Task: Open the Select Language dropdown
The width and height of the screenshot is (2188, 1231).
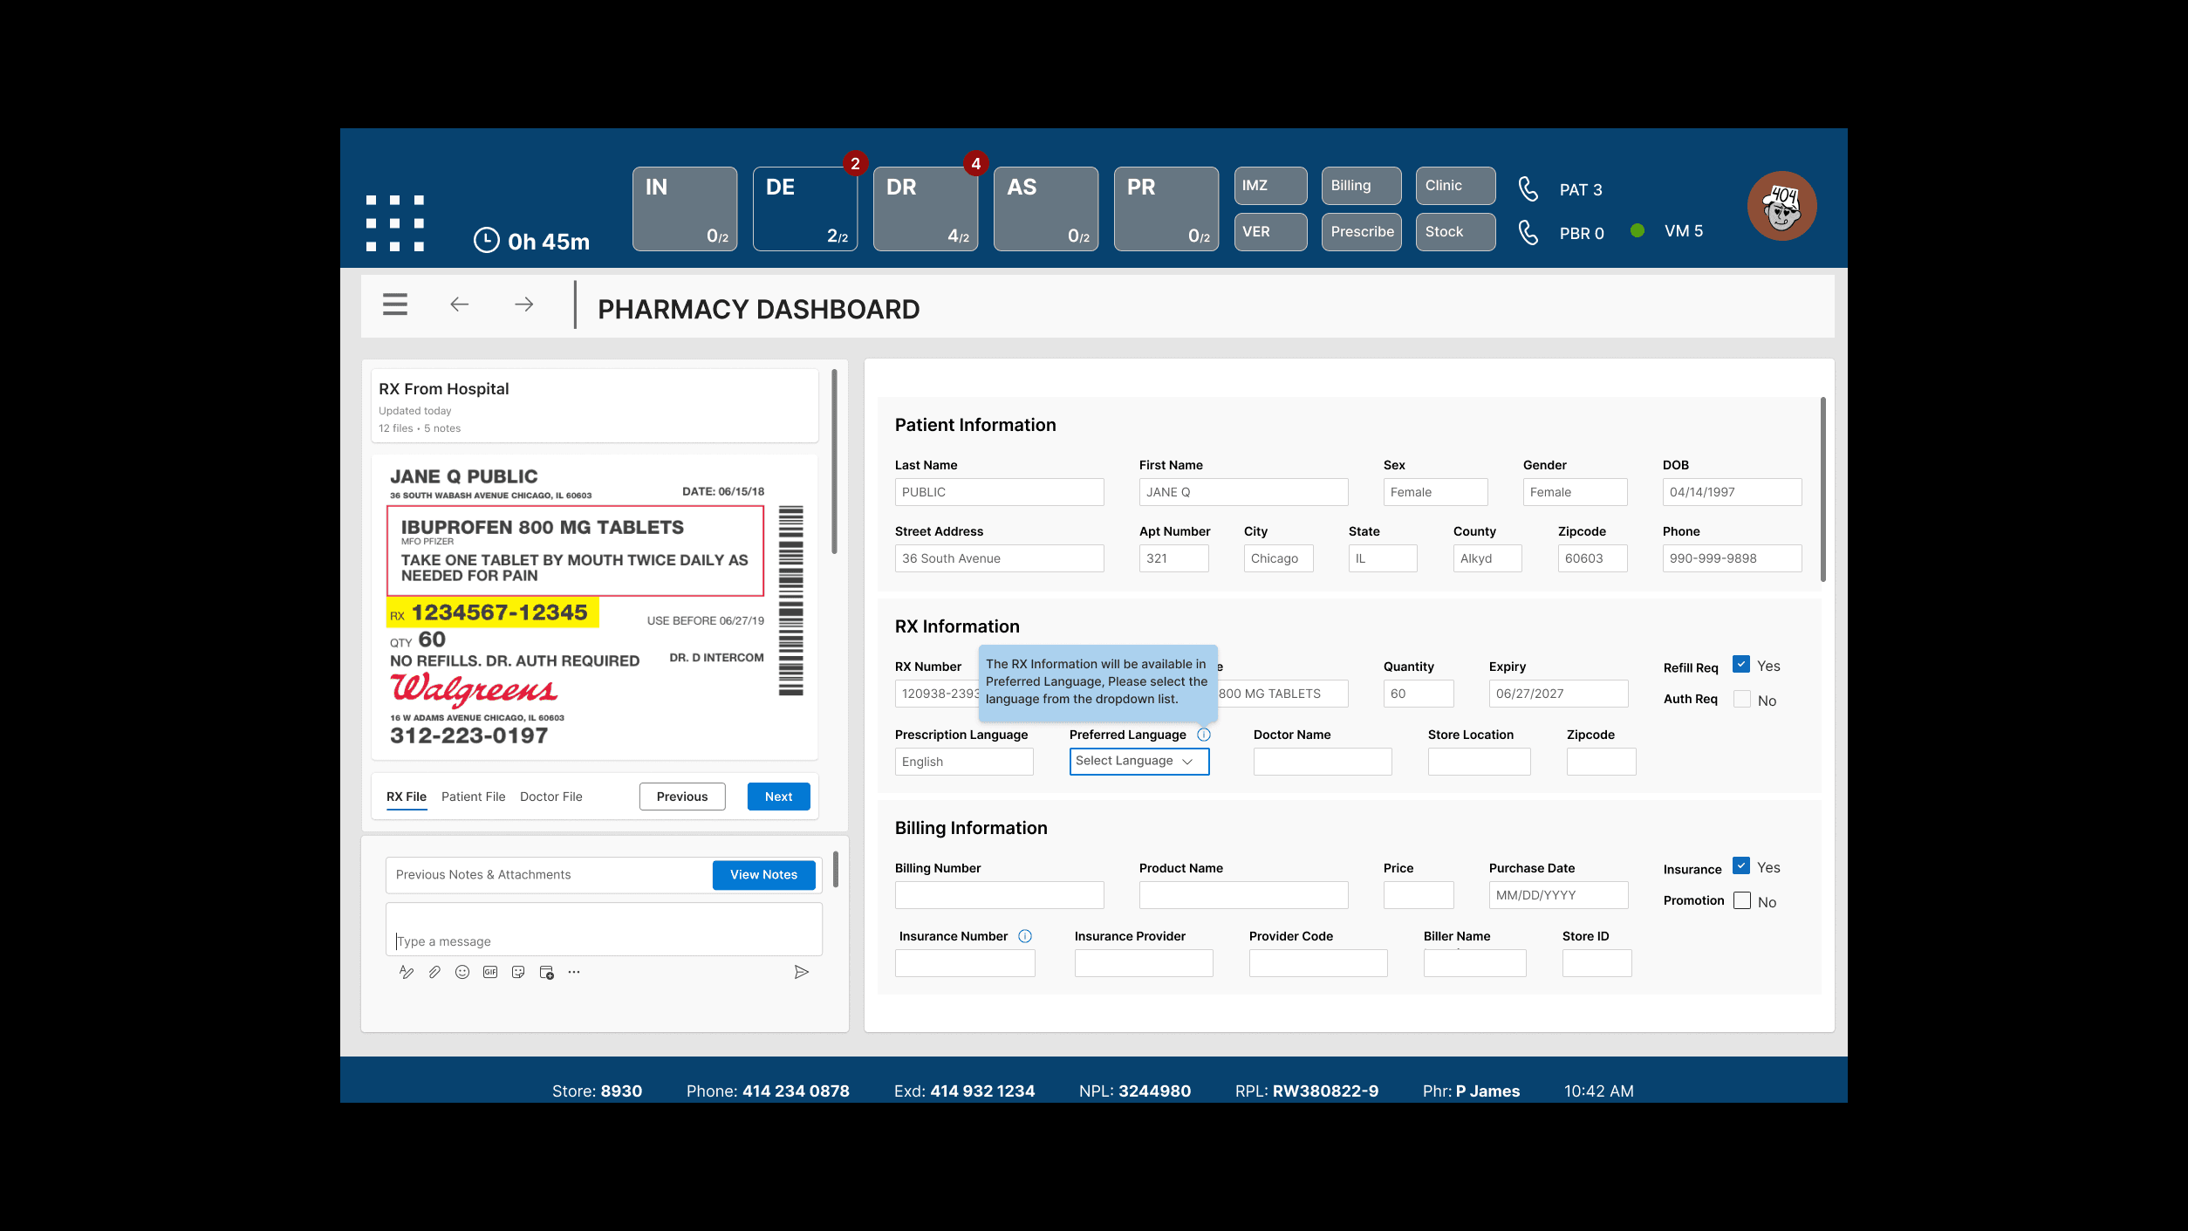Action: 1138,761
